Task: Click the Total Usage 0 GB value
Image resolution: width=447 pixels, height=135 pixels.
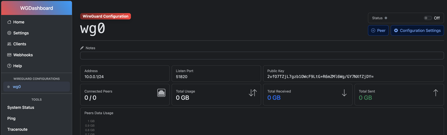Action: click(183, 98)
